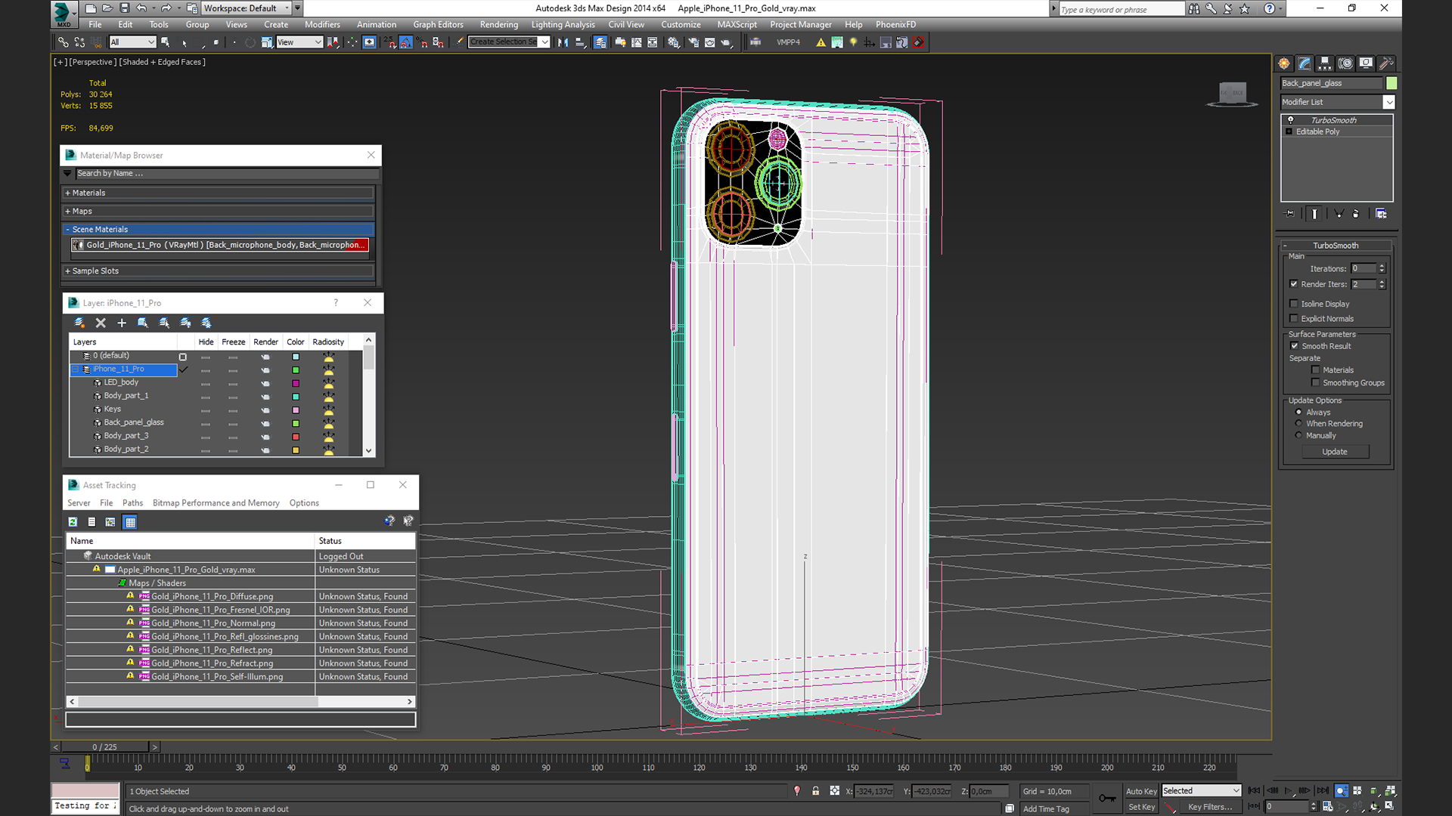This screenshot has width=1452, height=816.
Task: Expand the Materials group in Material Browser
Action: coord(219,193)
